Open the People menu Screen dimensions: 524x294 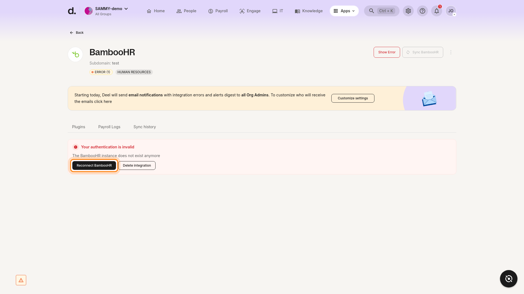186,11
